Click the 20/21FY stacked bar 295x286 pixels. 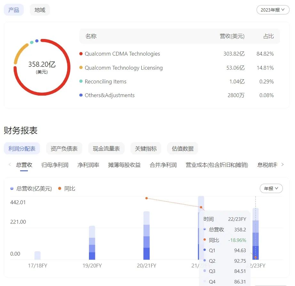coord(147,236)
